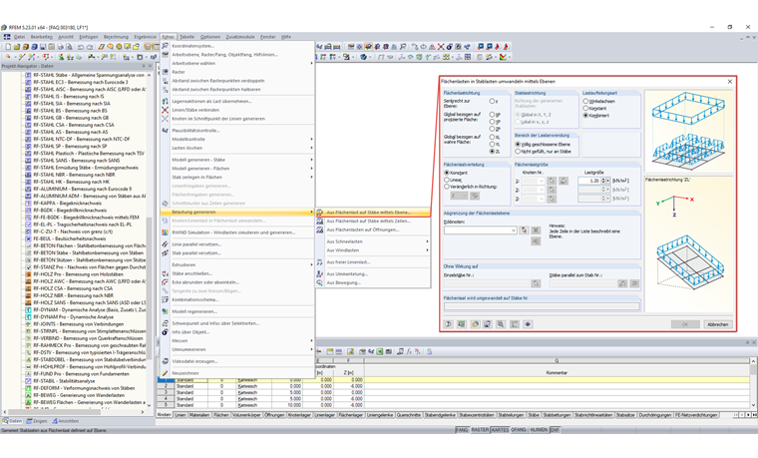Select 'RF-DYNAM Pro - Dynamische Analyse' in navigator
The width and height of the screenshot is (758, 458).
[x=74, y=316]
